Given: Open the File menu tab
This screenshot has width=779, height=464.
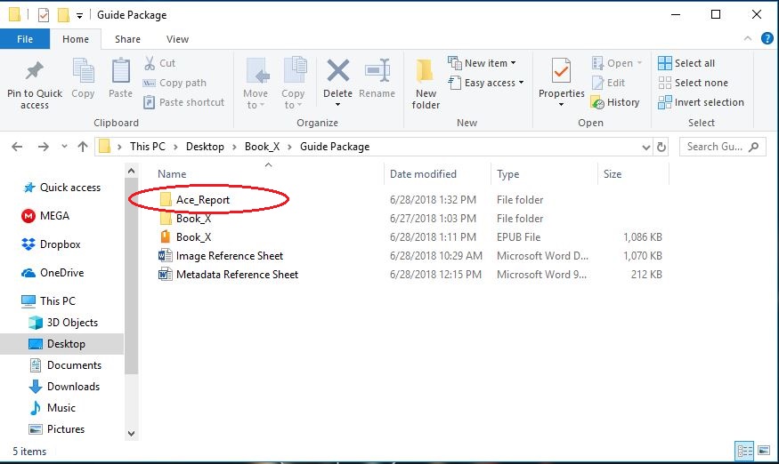Looking at the screenshot, I should (25, 39).
